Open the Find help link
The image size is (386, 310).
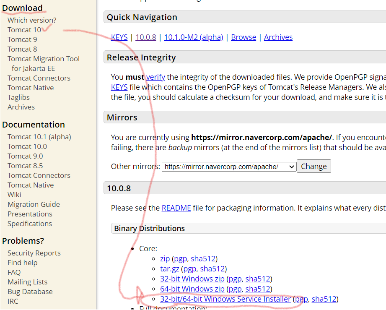(22, 263)
